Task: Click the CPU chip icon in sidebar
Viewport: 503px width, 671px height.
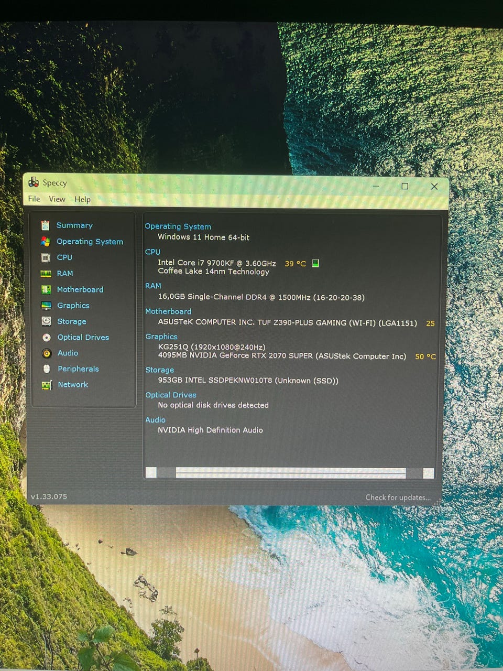Action: point(46,257)
